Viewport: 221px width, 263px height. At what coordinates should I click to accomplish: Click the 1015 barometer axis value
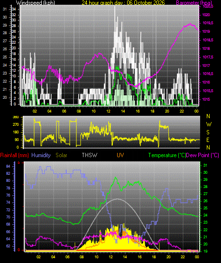pyautogui.click(x=206, y=99)
